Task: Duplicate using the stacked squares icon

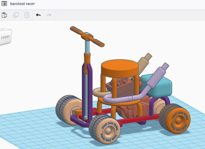Action: pyautogui.click(x=16, y=15)
